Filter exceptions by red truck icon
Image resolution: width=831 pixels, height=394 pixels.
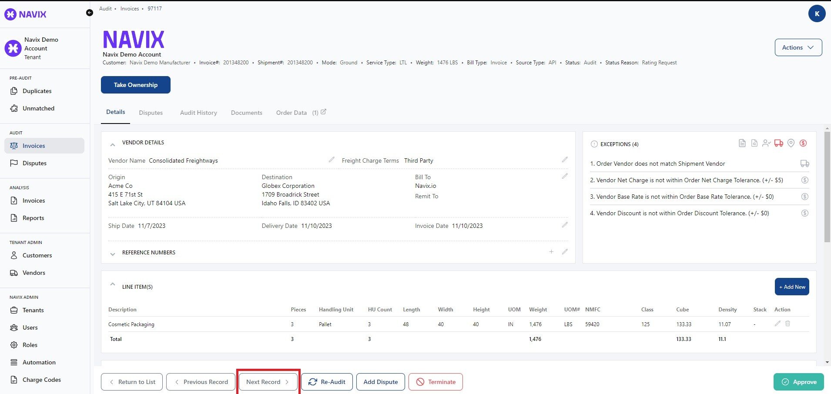[779, 143]
